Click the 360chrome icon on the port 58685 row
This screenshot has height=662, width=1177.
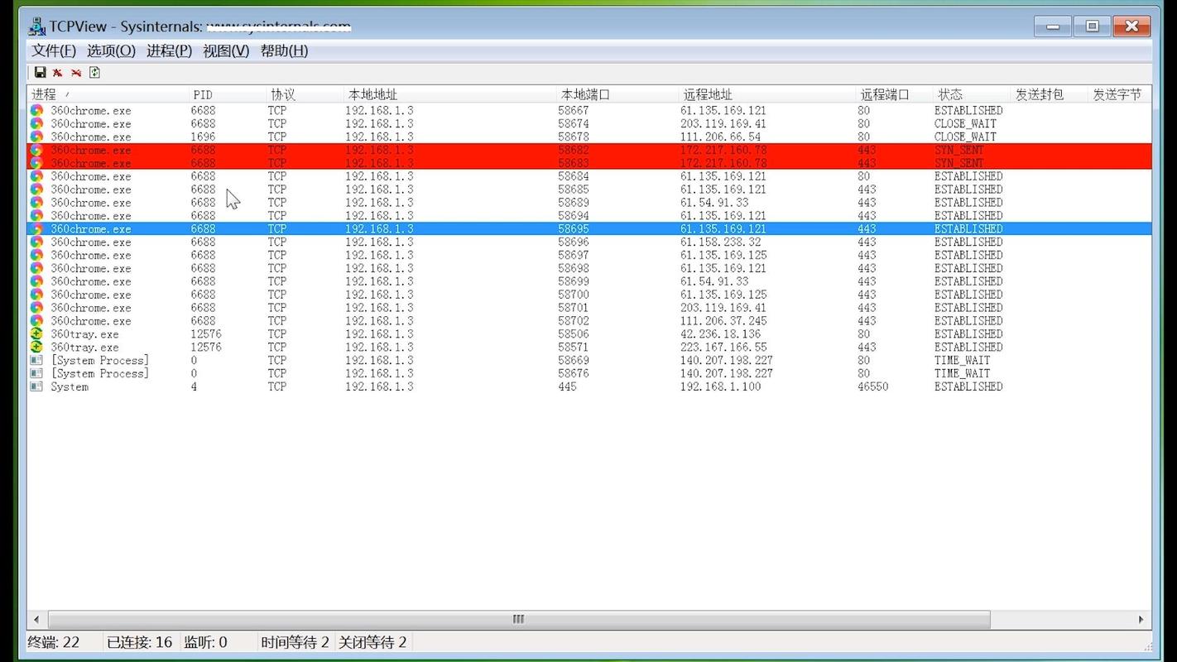[x=36, y=189]
